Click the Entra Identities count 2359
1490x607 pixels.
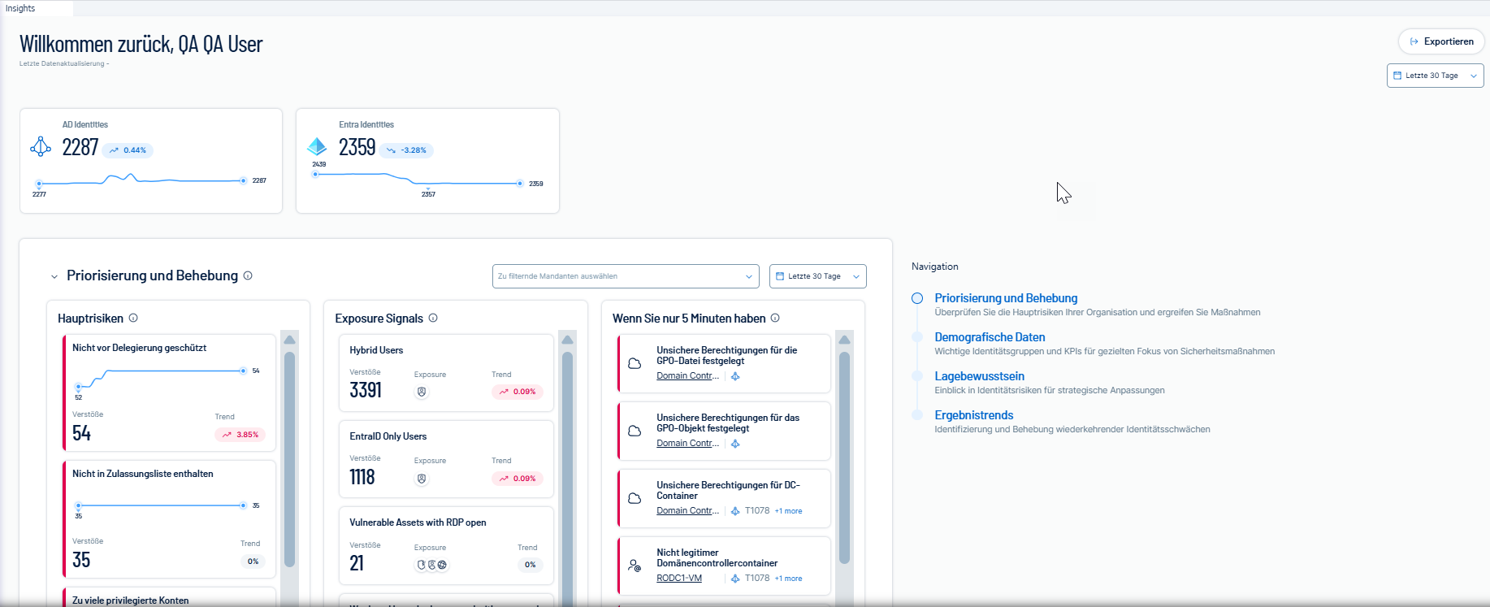[357, 147]
